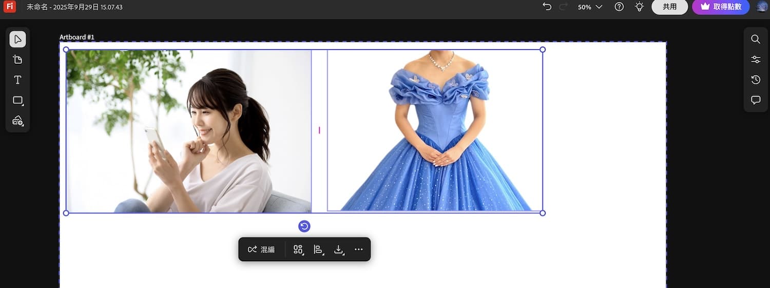Open the download options in floating toolbar
Image resolution: width=770 pixels, height=288 pixels.
pyautogui.click(x=339, y=249)
